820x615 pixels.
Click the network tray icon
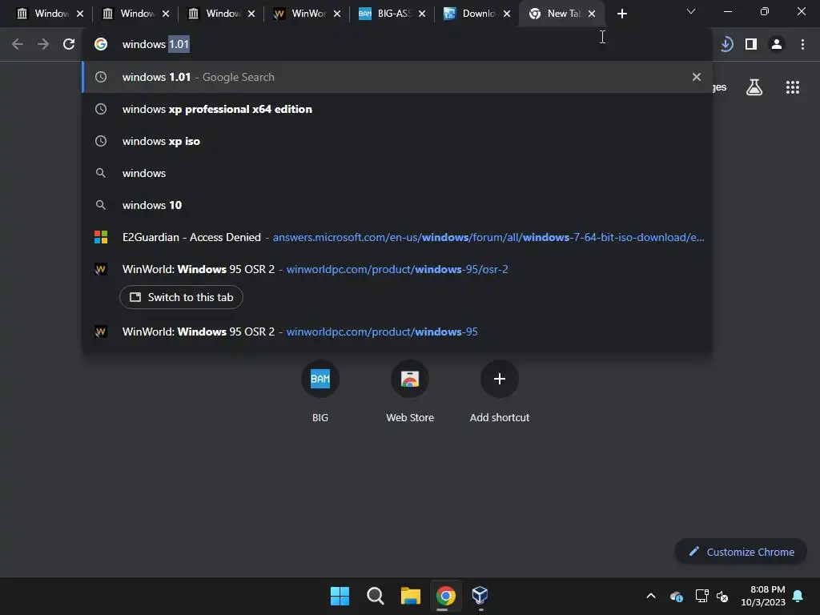[701, 596]
